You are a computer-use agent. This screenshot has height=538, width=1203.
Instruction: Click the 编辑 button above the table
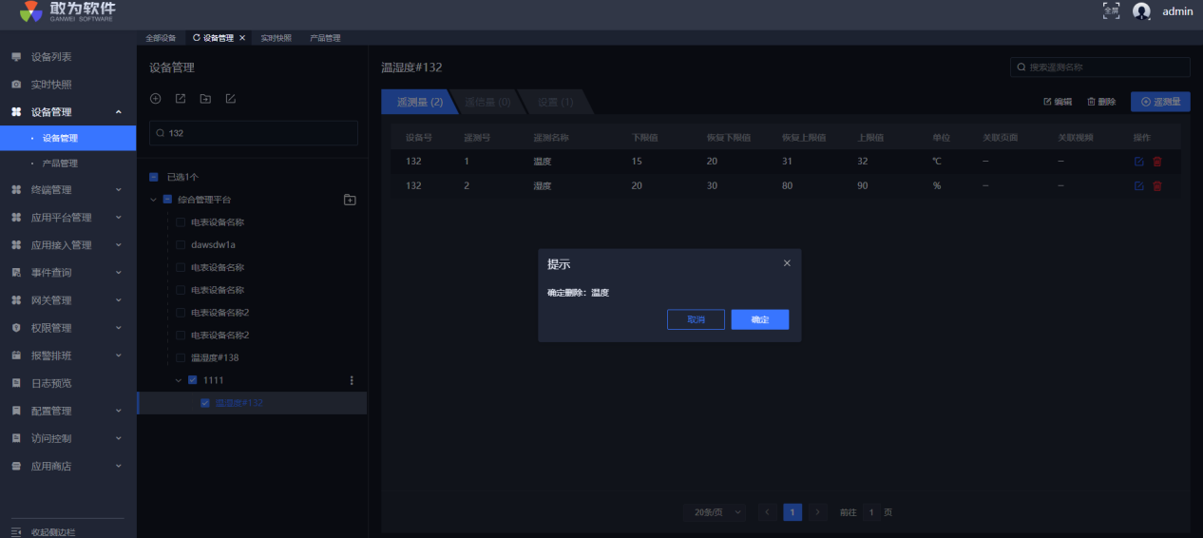point(1058,102)
